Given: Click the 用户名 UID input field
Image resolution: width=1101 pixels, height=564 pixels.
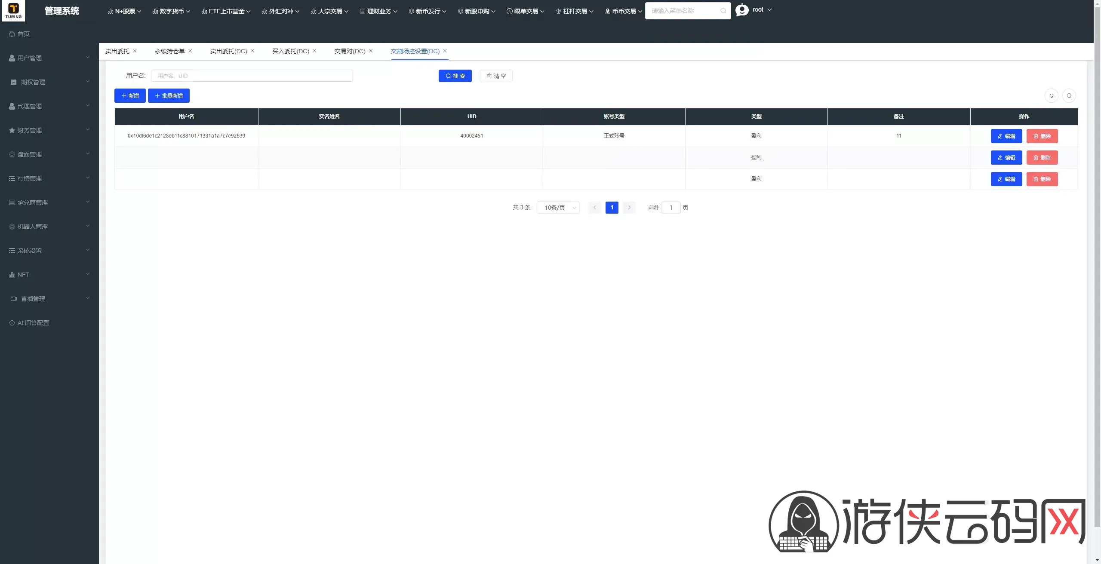Looking at the screenshot, I should tap(252, 76).
